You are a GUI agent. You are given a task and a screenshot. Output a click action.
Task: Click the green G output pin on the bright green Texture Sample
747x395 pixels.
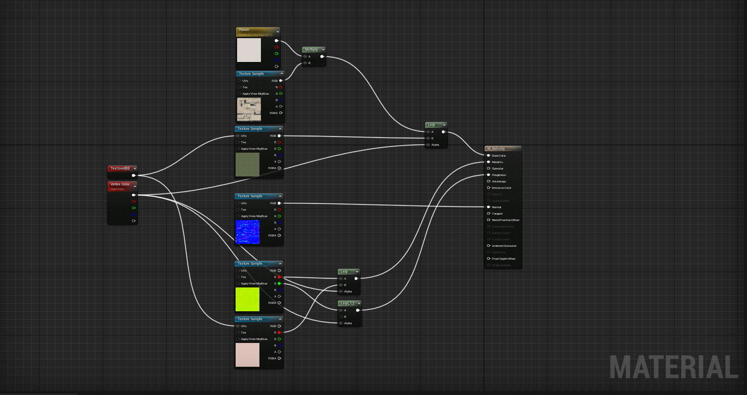click(278, 283)
